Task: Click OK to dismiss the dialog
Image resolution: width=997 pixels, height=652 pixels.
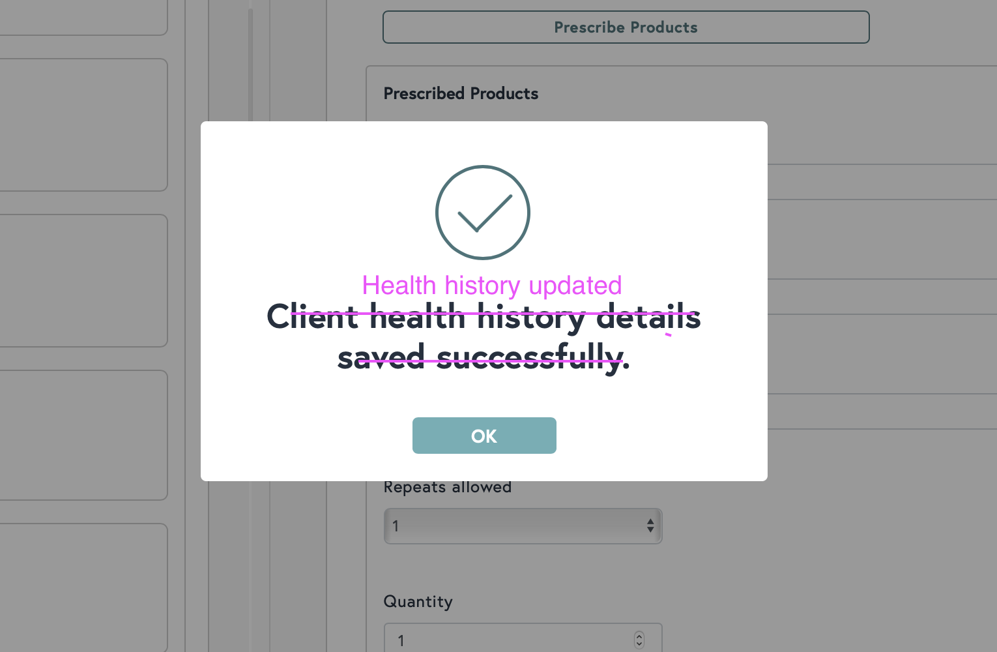Action: pyautogui.click(x=484, y=436)
